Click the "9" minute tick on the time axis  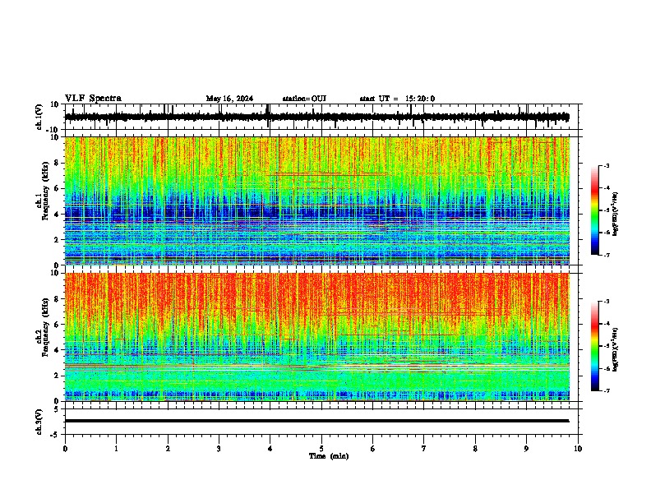pos(526,449)
